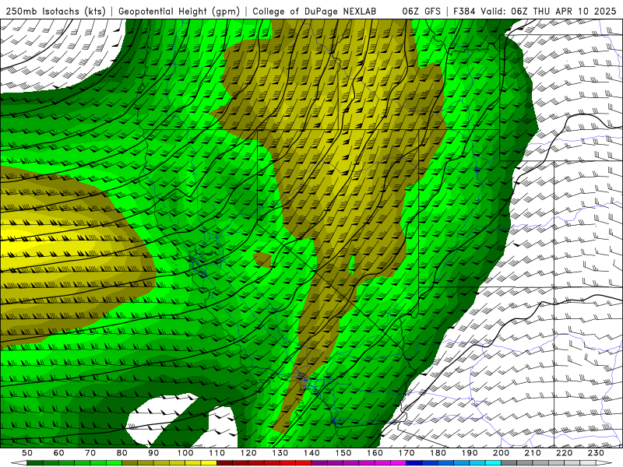623x467 pixels.
Task: Click the 70 knot legend label
Action: 90,453
